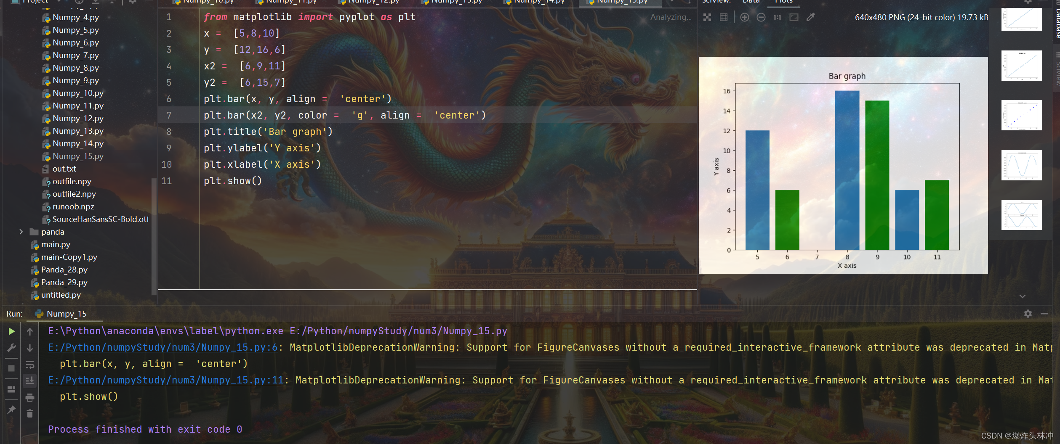Select the color picker eyedropper tool
Screen dimensions: 1060x444
810,17
